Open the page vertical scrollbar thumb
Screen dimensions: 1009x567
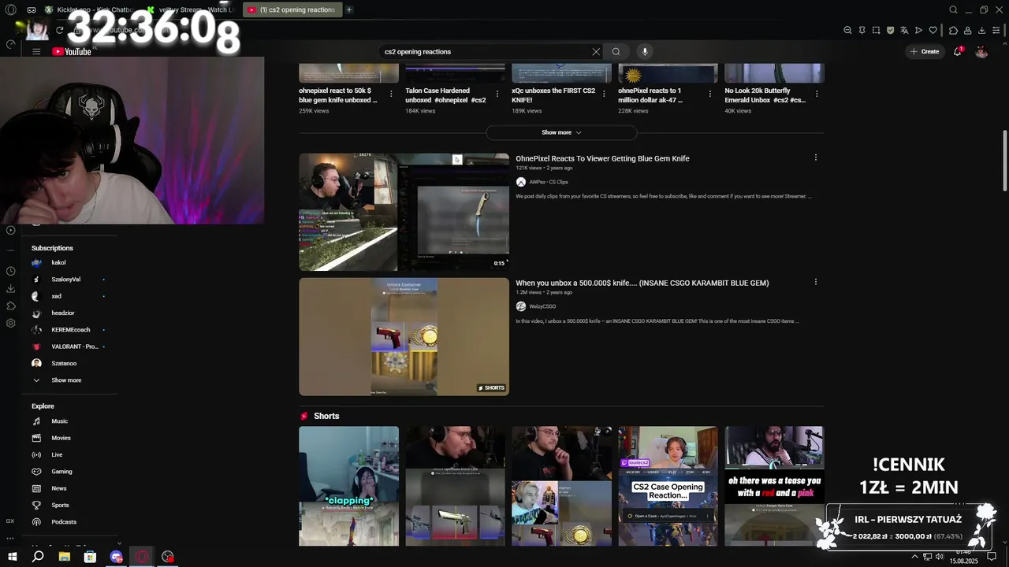pos(1005,161)
